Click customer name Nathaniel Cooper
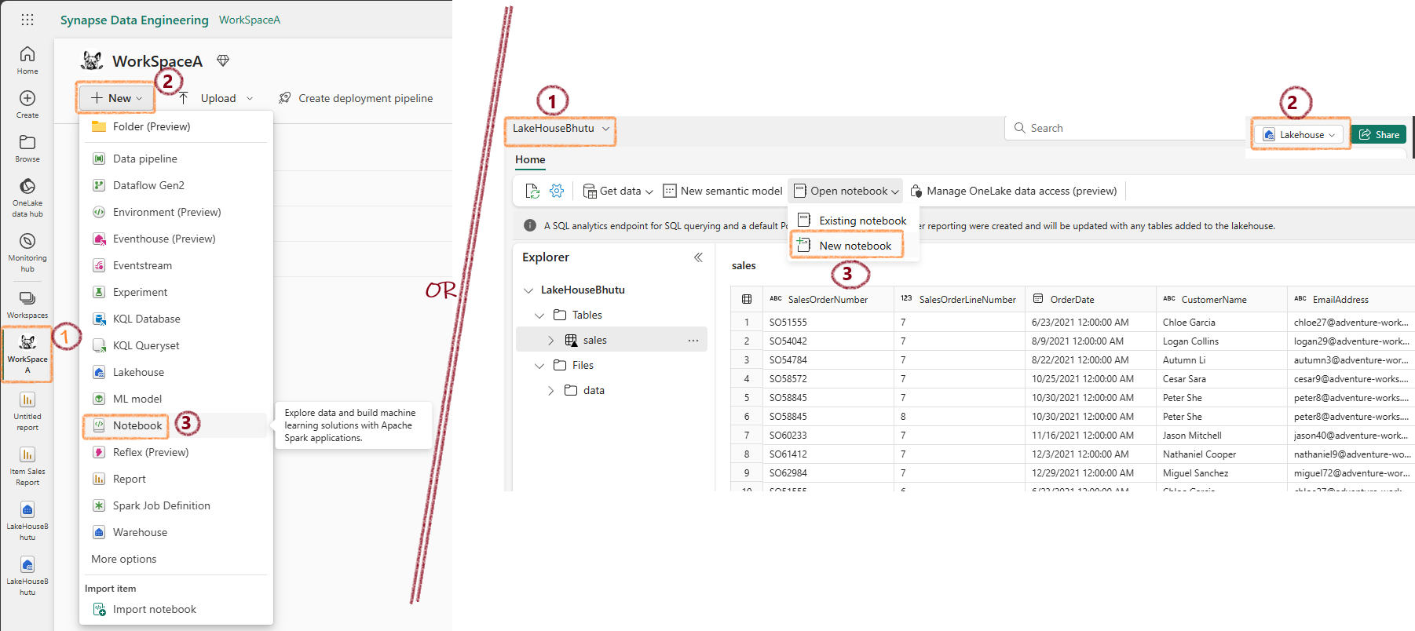This screenshot has height=631, width=1415. [x=1199, y=454]
